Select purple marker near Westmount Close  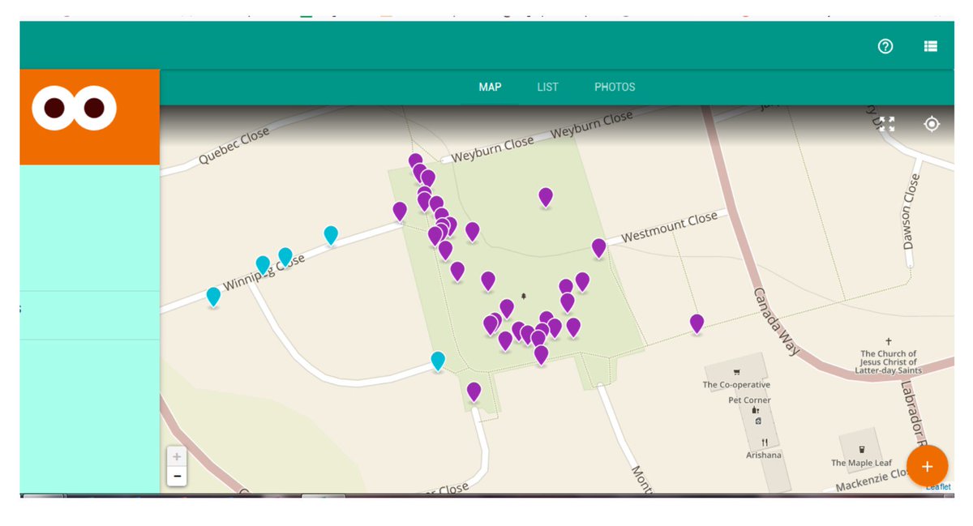(x=598, y=248)
